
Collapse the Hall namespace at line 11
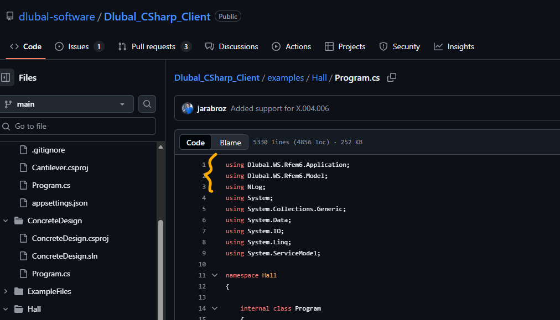click(215, 275)
